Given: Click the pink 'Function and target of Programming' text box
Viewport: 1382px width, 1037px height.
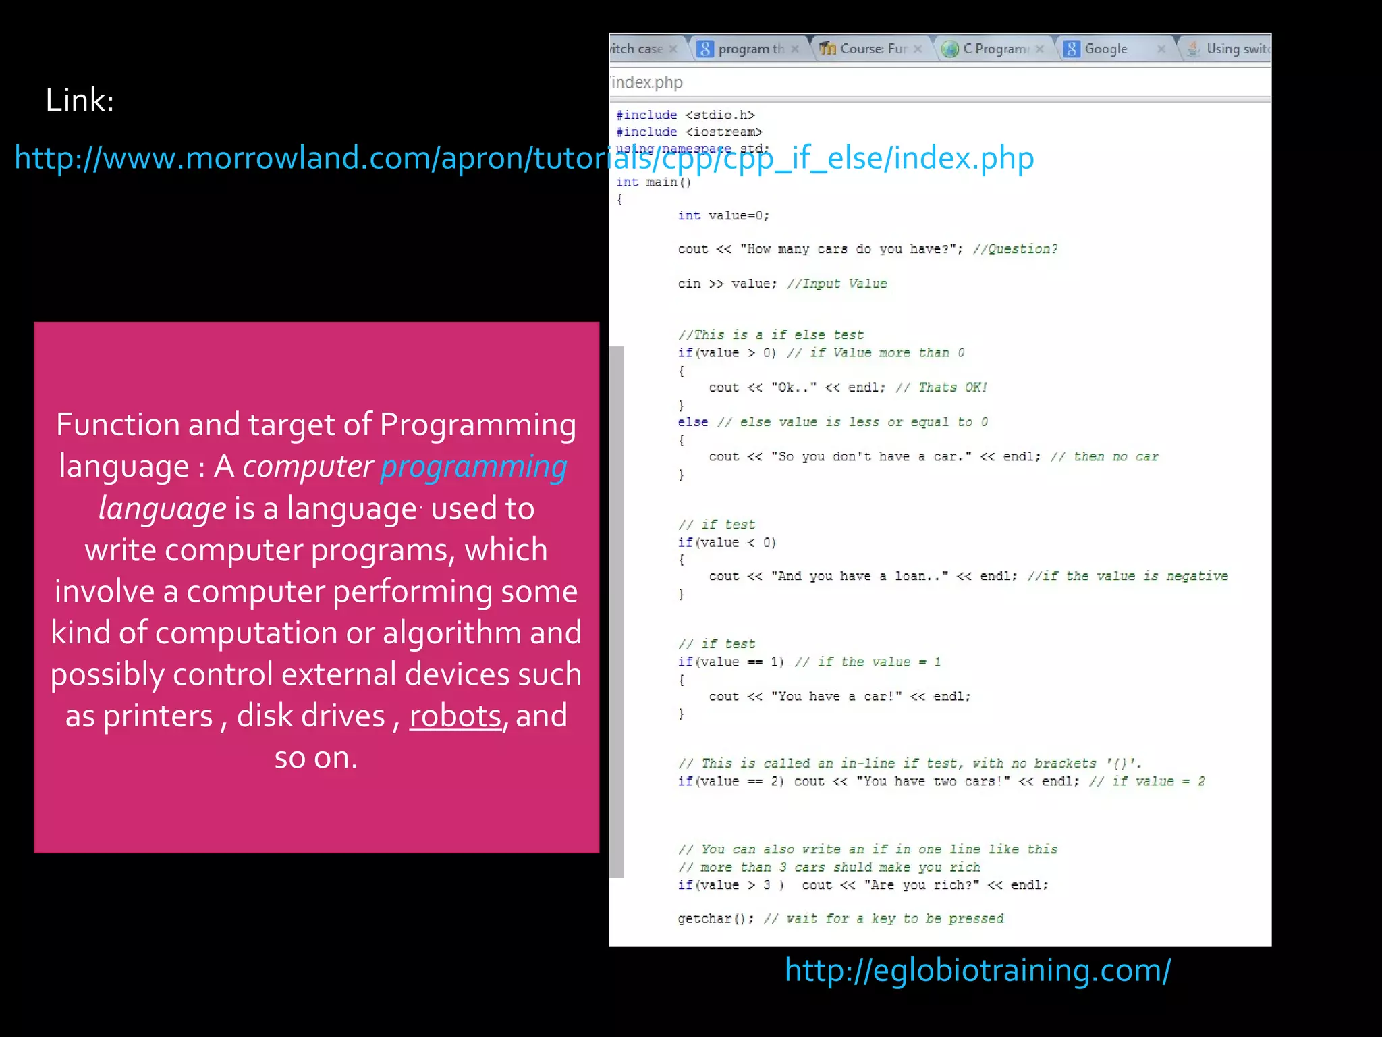Looking at the screenshot, I should (316, 588).
